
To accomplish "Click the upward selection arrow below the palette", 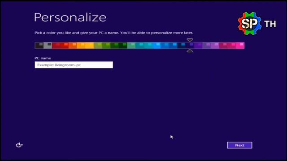I will click(190, 51).
